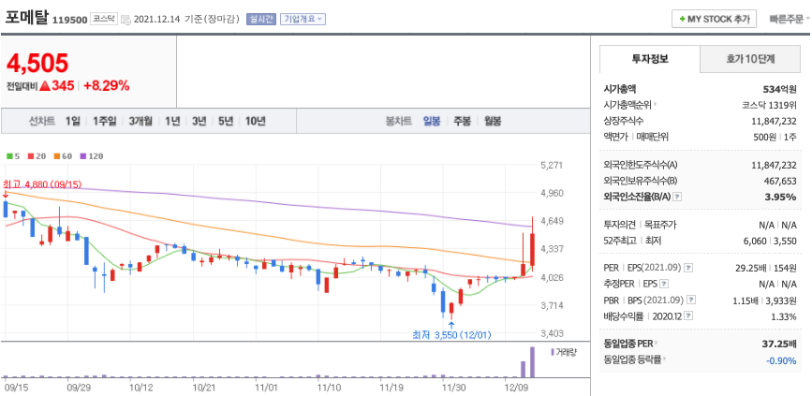
Task: Click the 최저 3,550 (12/01) chart label
Action: tap(451, 335)
